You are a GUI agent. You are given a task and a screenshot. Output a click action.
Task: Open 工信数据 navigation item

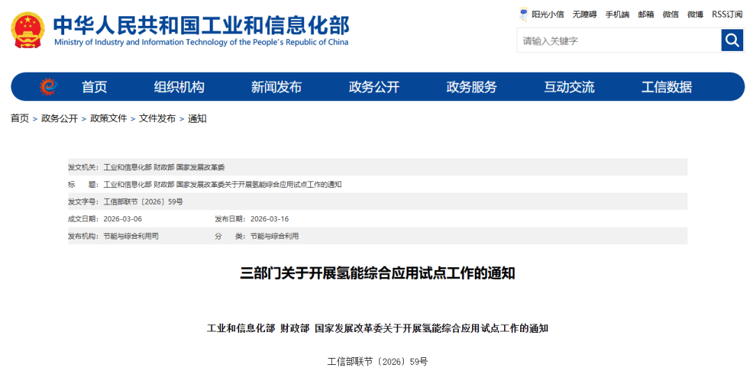[x=667, y=87]
